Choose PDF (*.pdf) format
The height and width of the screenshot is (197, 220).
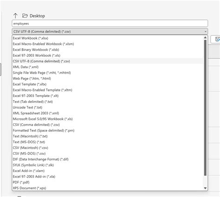click(108, 182)
